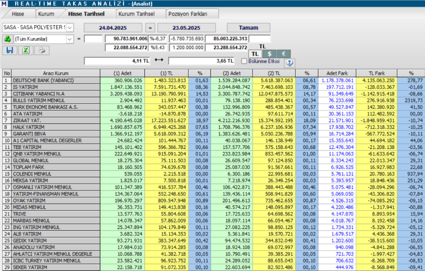
Task: Switch currency to US dollar
Action: (x=269, y=53)
